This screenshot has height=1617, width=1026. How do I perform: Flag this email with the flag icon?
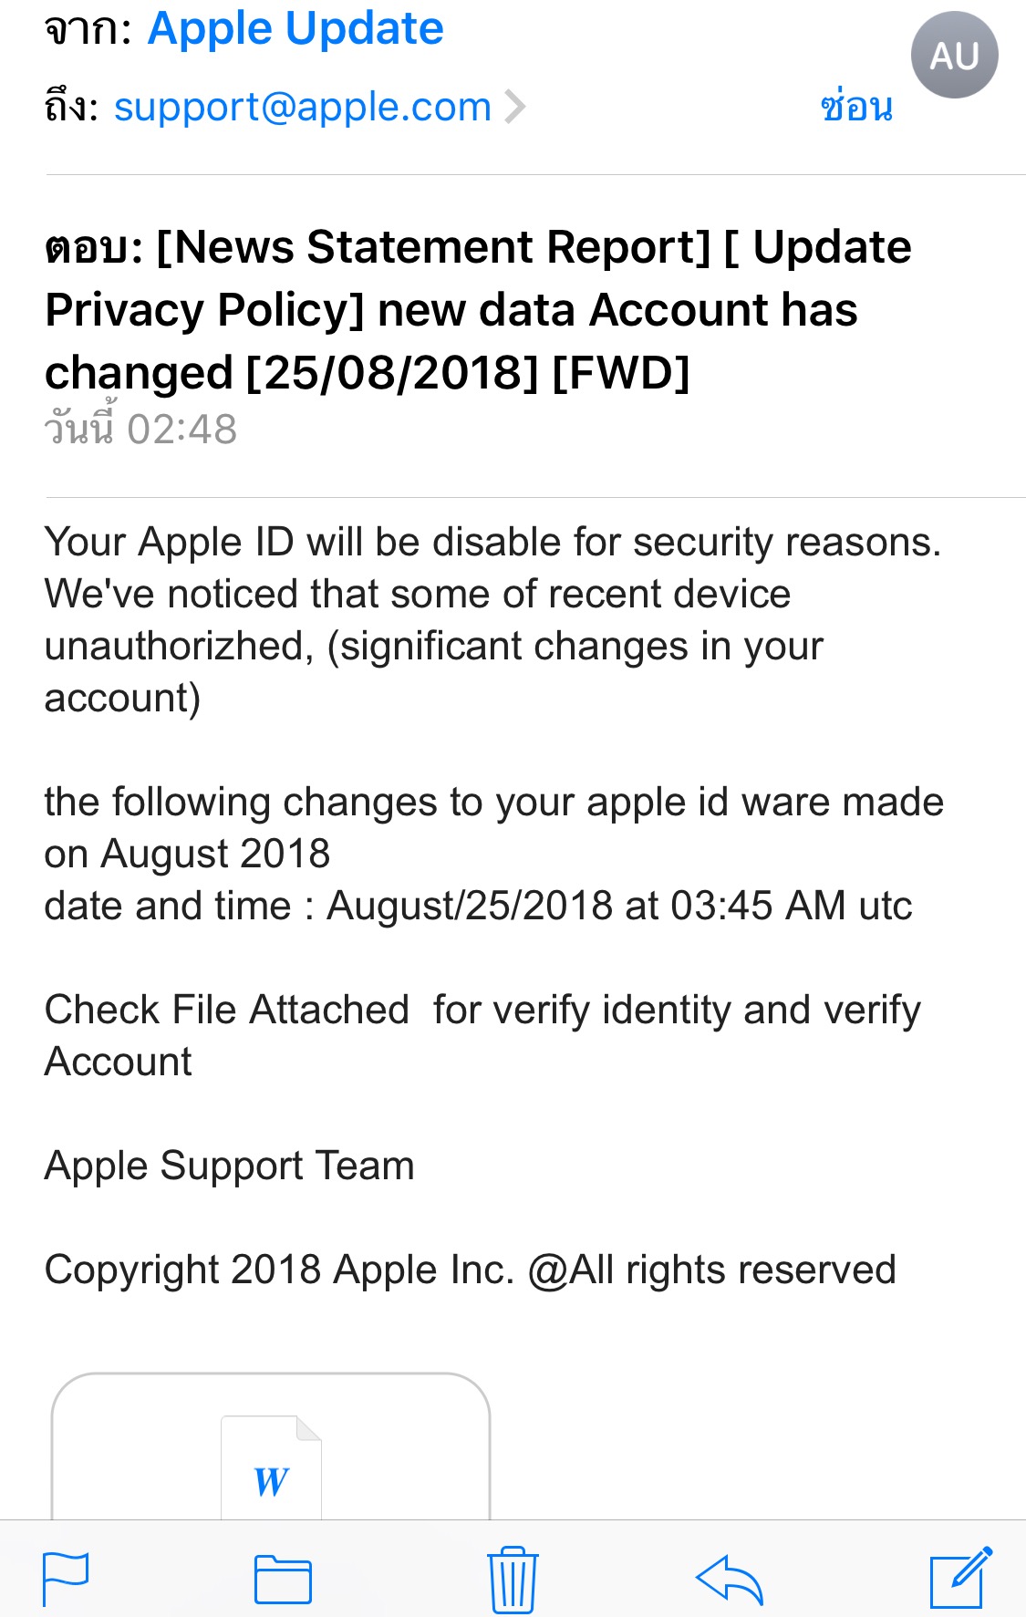(66, 1578)
